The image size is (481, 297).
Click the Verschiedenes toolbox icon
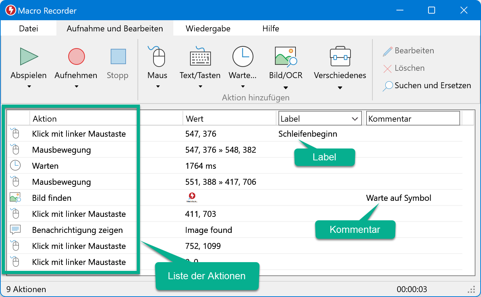tap(340, 56)
